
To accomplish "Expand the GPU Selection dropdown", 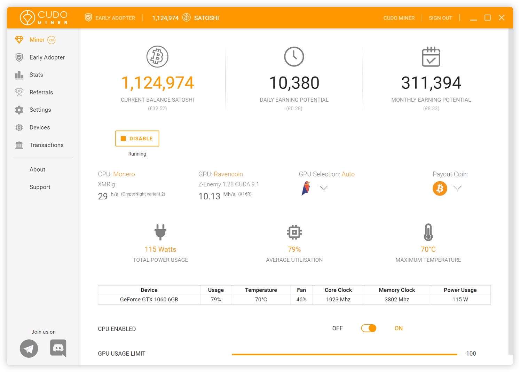I will coord(323,188).
